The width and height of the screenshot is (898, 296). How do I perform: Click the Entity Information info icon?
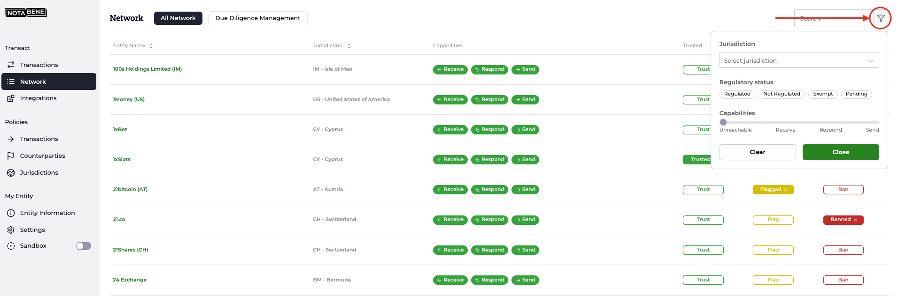pyautogui.click(x=11, y=213)
